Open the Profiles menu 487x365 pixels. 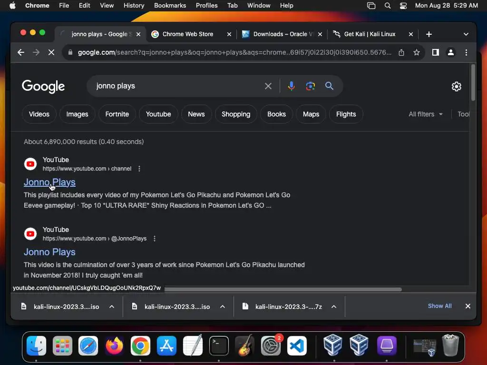(x=206, y=6)
